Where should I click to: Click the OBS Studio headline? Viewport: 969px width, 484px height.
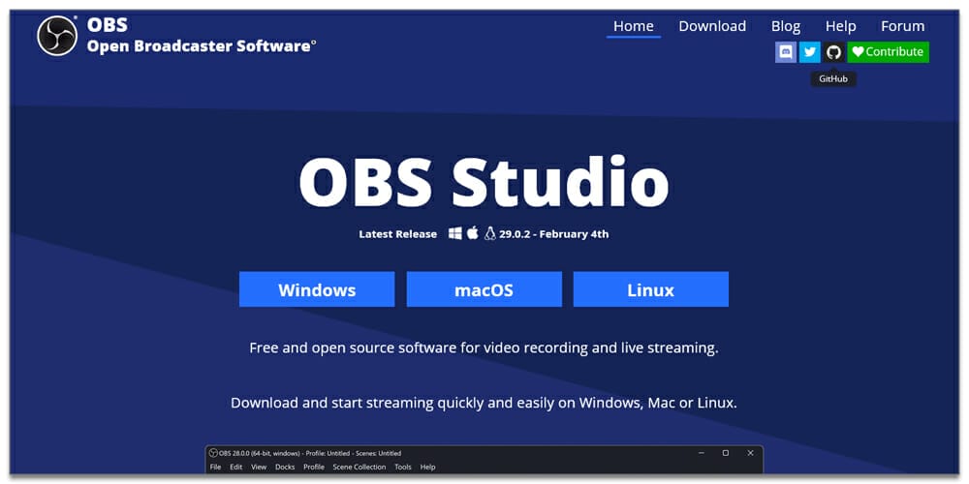484,181
